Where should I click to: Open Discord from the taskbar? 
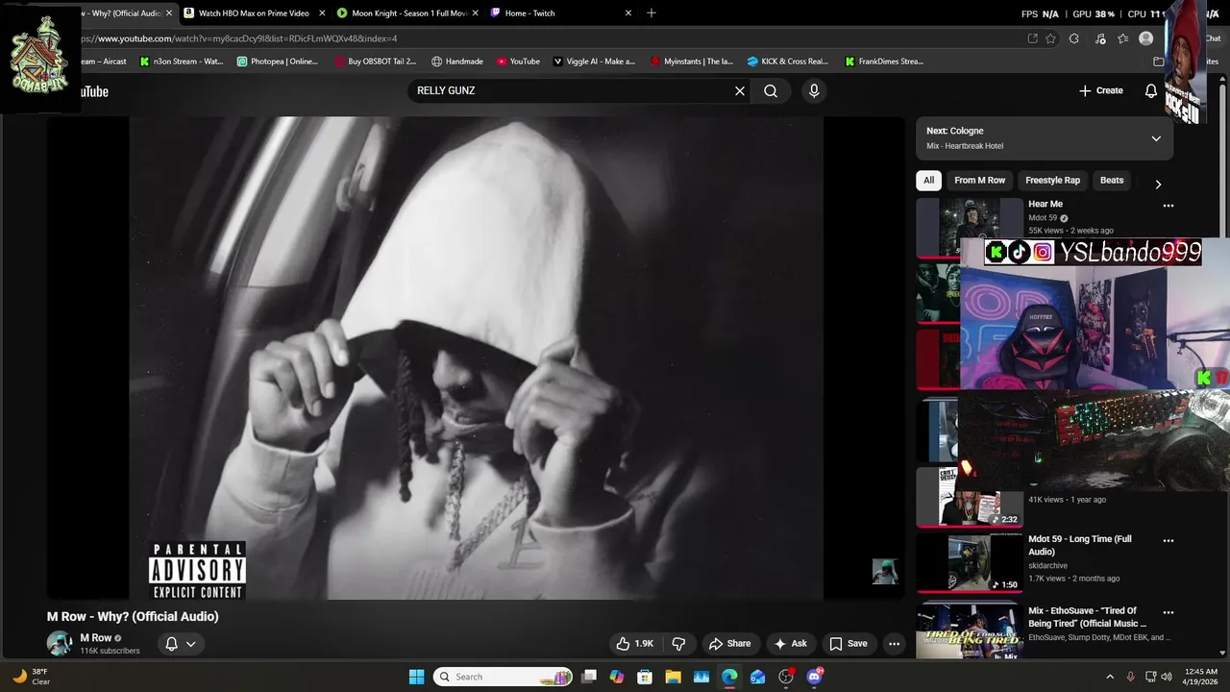click(815, 677)
